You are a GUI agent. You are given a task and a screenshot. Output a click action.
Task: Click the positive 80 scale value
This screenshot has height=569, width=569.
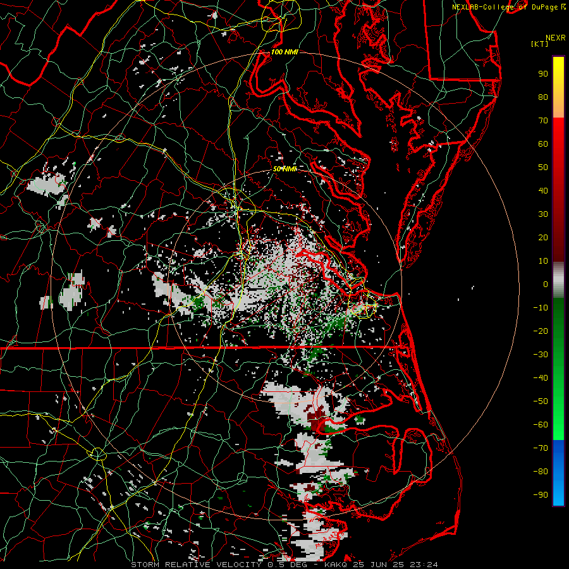543,97
